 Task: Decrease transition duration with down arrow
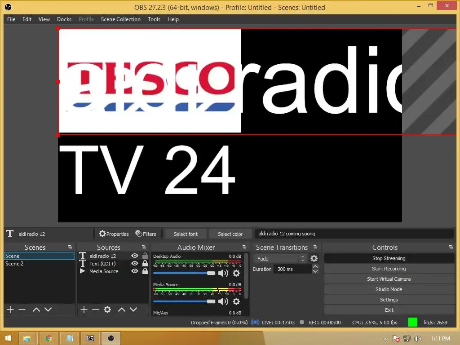[315, 271]
